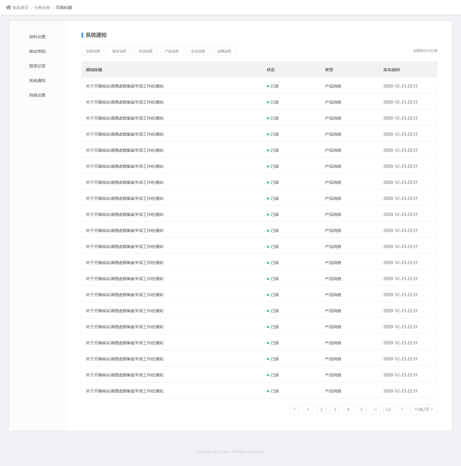Click 页面标题 breadcrumb text

[x=64, y=8]
